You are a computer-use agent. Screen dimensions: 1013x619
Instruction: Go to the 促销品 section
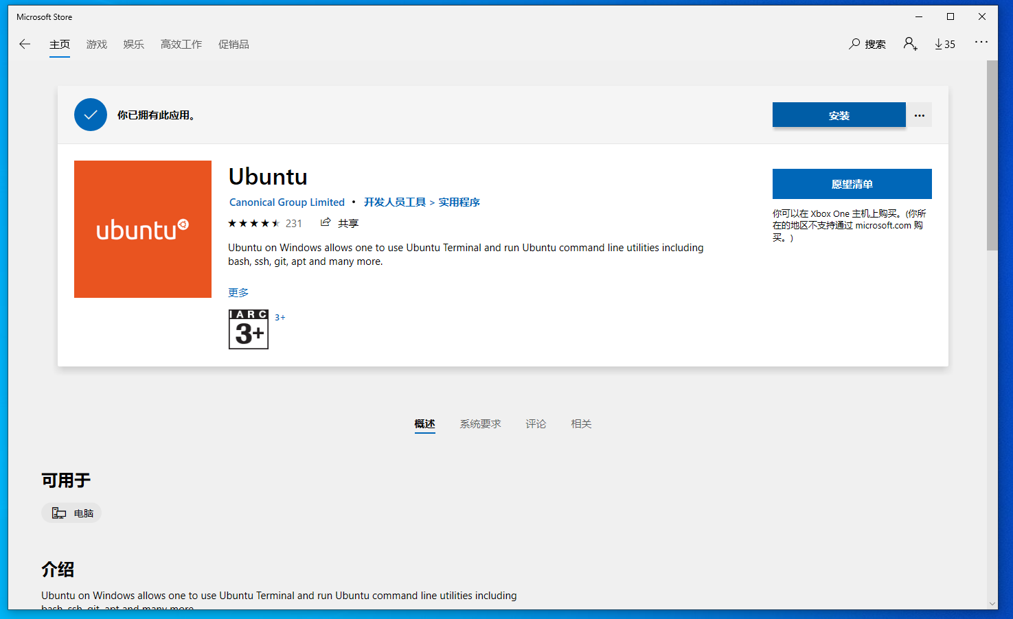pyautogui.click(x=234, y=44)
